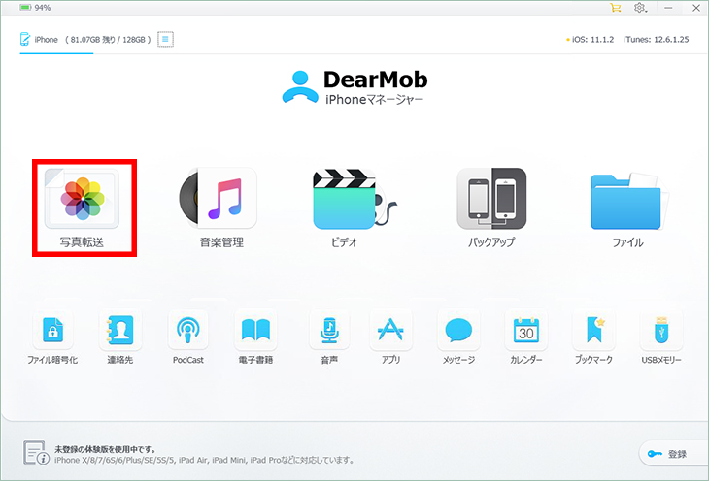Viewport: 709px width, 481px height.
Task: Select the iPhone device tab
Action: click(x=85, y=40)
